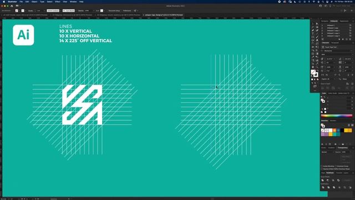The width and height of the screenshot is (355, 200).
Task: Switch to the Paragraph panel tab
Action: tap(335, 43)
